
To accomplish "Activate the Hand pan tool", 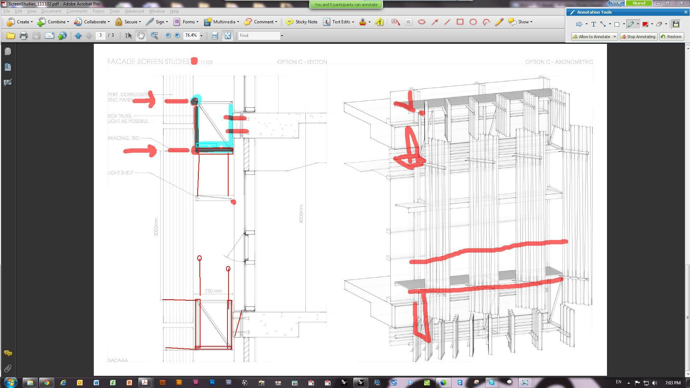I will pos(141,36).
